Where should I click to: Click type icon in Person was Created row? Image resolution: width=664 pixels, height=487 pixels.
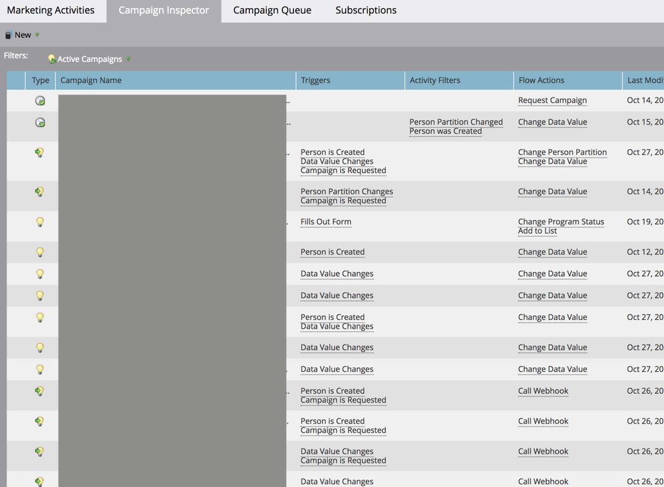tap(40, 123)
